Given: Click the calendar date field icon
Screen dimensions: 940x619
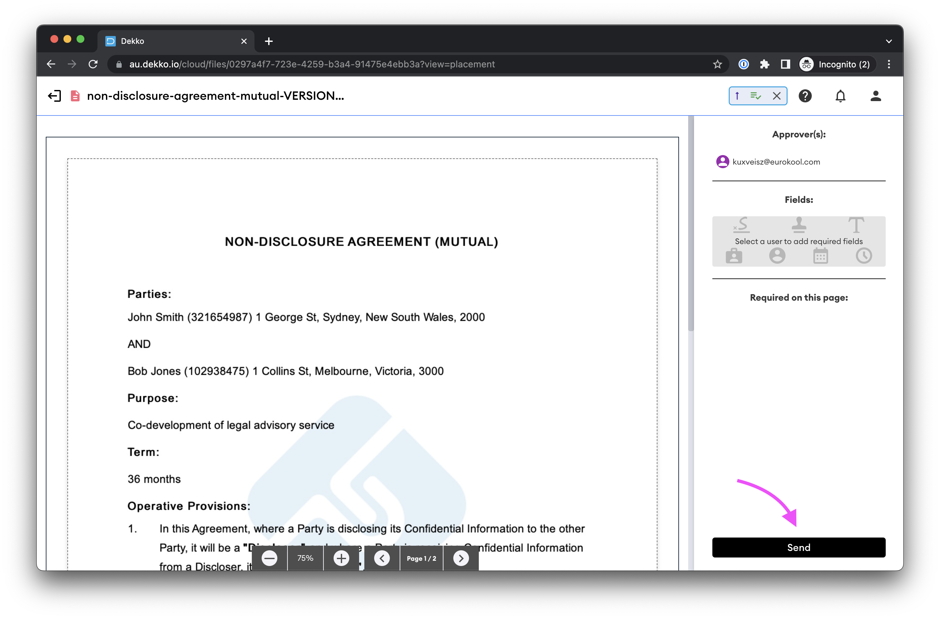Looking at the screenshot, I should (820, 256).
